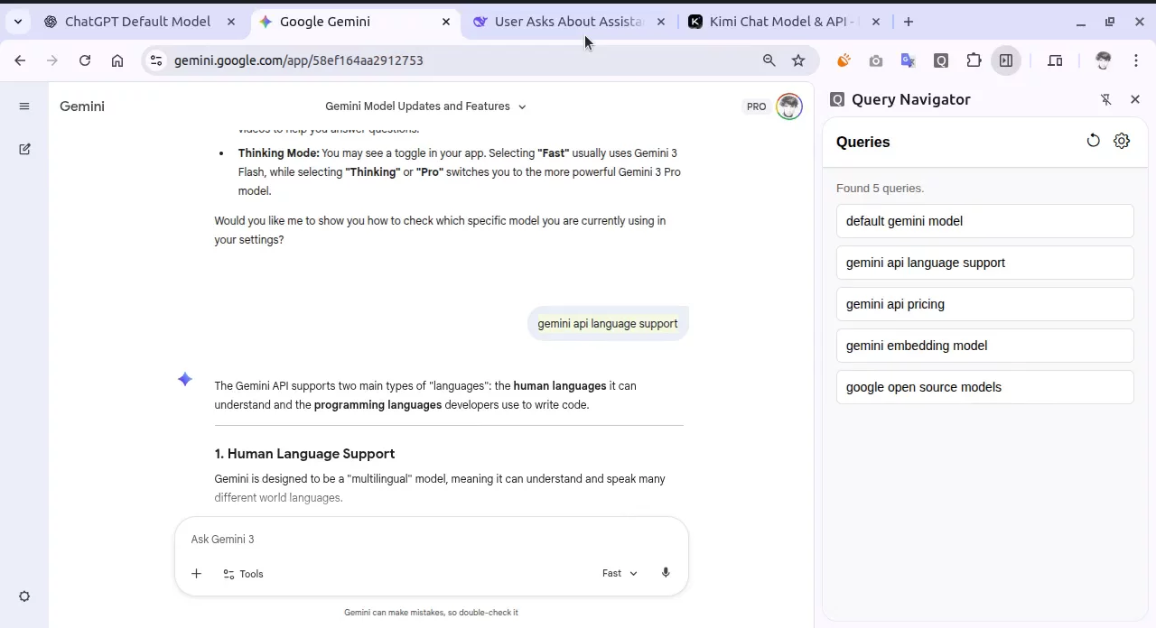Viewport: 1156px width, 628px height.
Task: Close the Google Gemini tab
Action: tap(446, 22)
